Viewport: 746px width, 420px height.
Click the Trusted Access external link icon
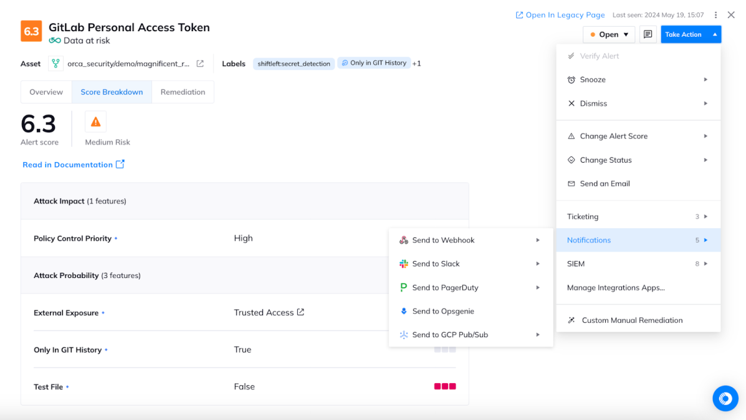300,312
